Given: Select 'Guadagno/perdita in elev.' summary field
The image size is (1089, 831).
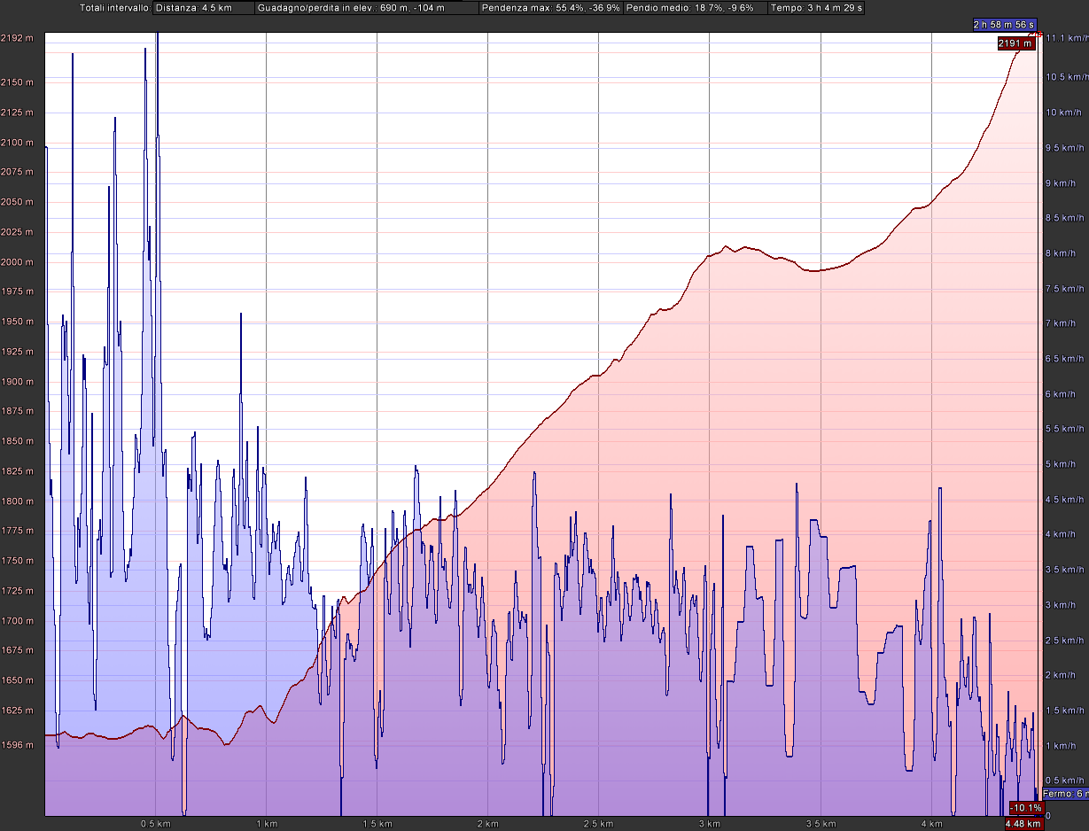Looking at the screenshot, I should click(x=365, y=8).
